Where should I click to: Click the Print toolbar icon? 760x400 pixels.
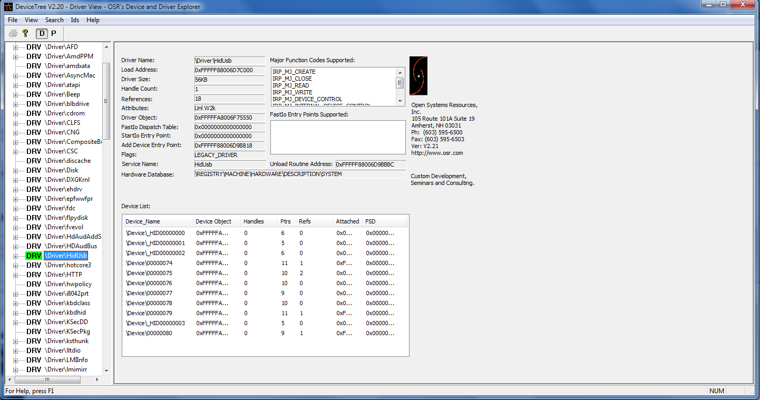[x=13, y=33]
